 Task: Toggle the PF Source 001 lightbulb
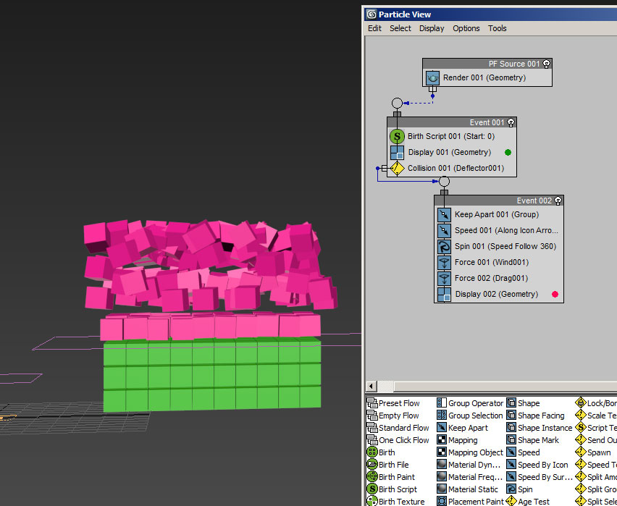pos(547,64)
